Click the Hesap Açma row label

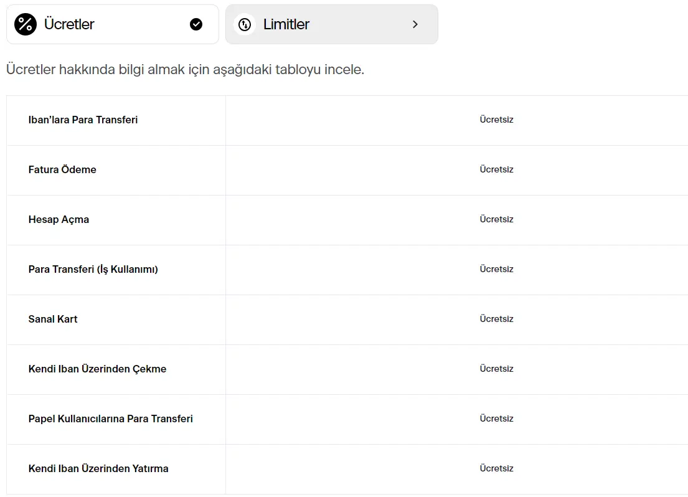59,219
